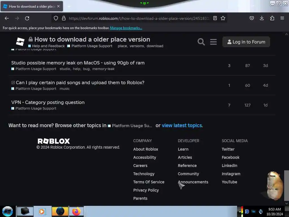
Task: Select the 'How to download a older place' tab
Action: 32,6
